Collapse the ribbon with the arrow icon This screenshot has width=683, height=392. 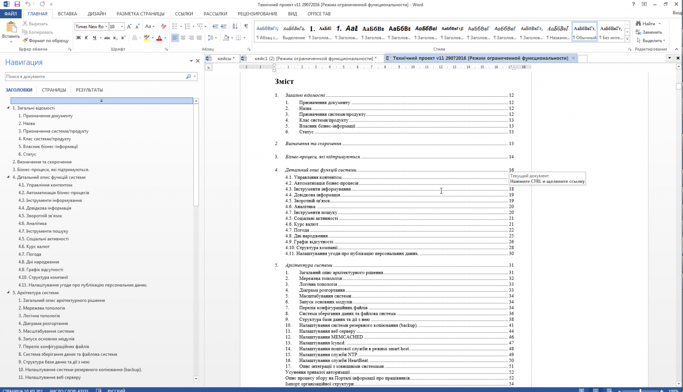click(676, 49)
